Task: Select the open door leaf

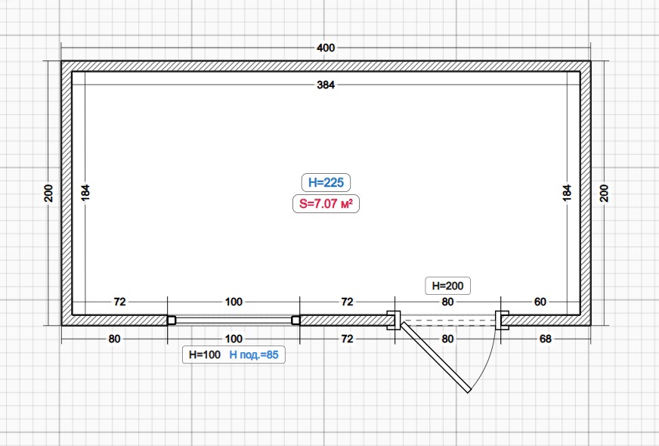Action: (x=435, y=358)
